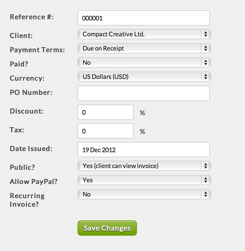This screenshot has width=245, height=251.
Task: Click the Save Changes button
Action: [x=107, y=228]
